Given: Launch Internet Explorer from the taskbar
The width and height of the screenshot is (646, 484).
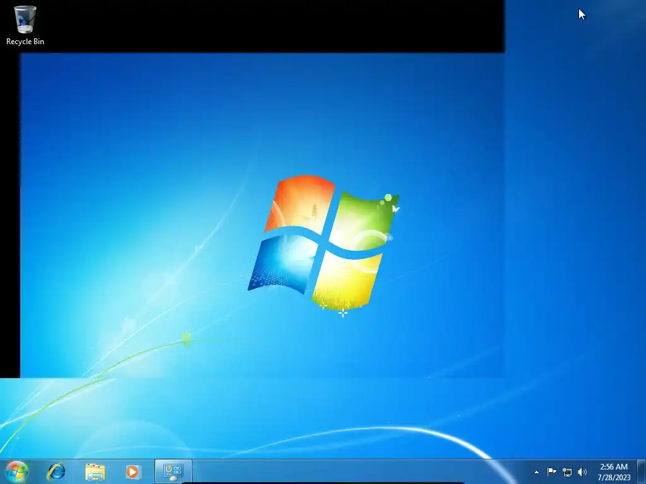Looking at the screenshot, I should point(56,471).
